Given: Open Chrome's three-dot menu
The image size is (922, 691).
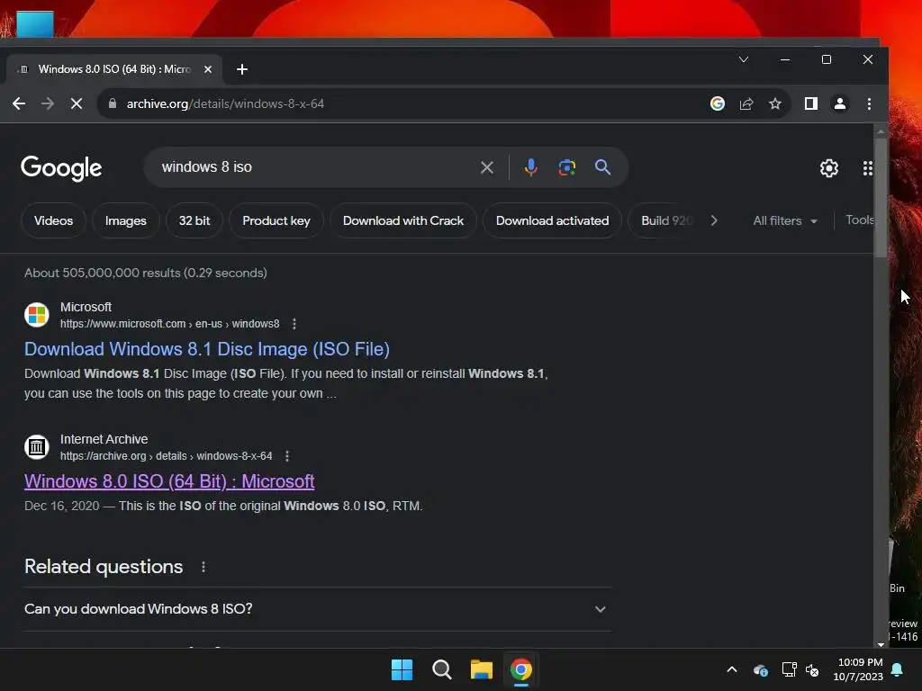Looking at the screenshot, I should pyautogui.click(x=869, y=104).
